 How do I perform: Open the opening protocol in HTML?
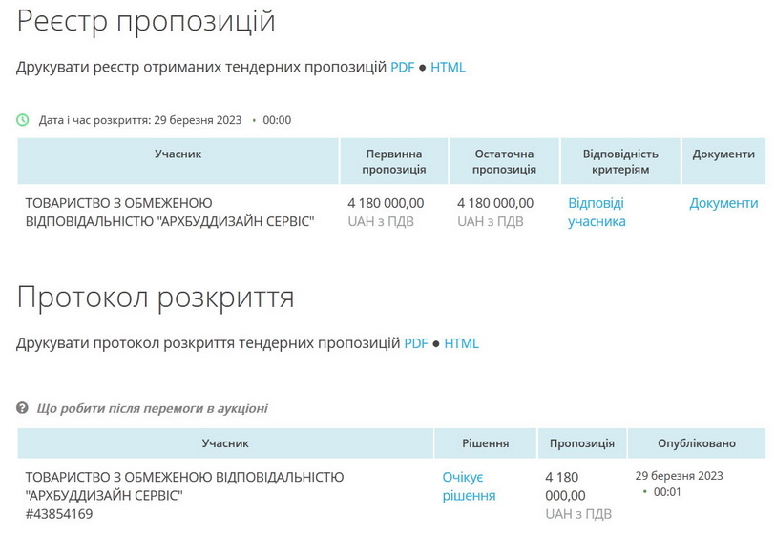(461, 343)
